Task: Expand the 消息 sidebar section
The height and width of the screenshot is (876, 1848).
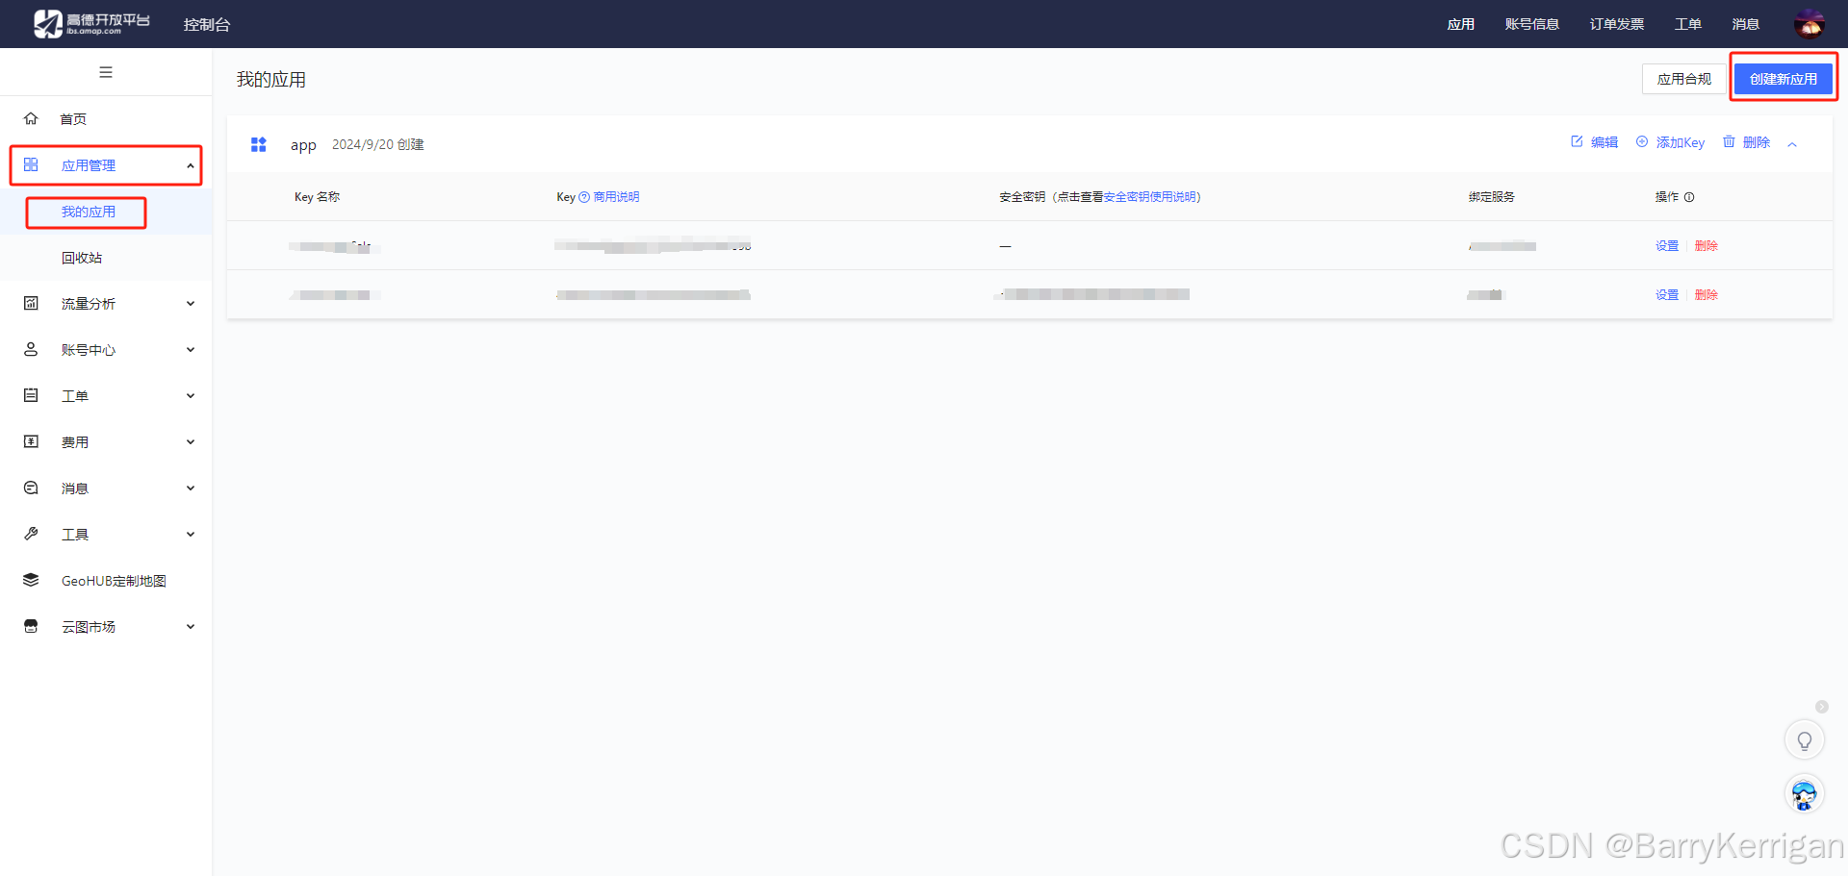Action: click(75, 488)
